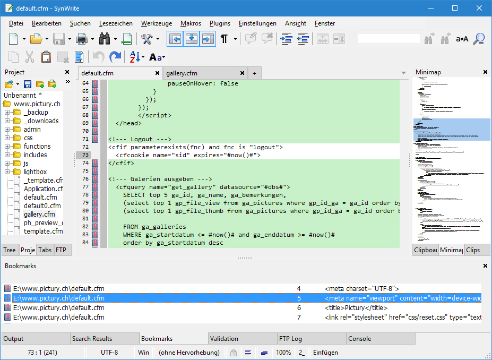Expand the _backup folder
This screenshot has height=360, width=492.
pyautogui.click(x=7, y=113)
